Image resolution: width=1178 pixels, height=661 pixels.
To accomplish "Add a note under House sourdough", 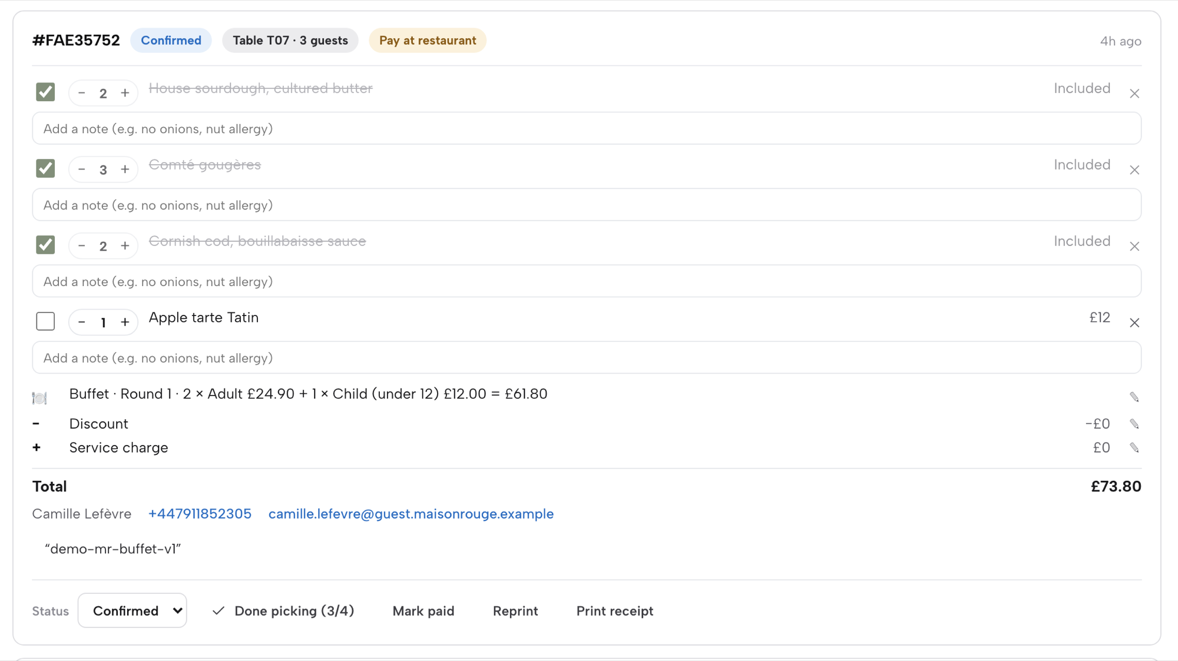I will [x=587, y=129].
